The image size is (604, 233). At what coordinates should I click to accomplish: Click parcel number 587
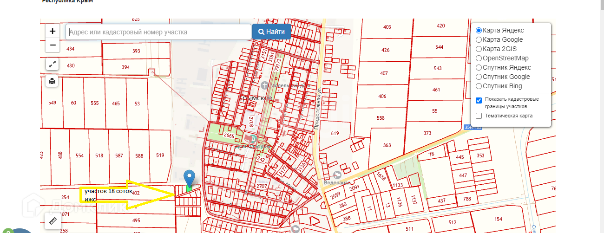pyautogui.click(x=119, y=155)
